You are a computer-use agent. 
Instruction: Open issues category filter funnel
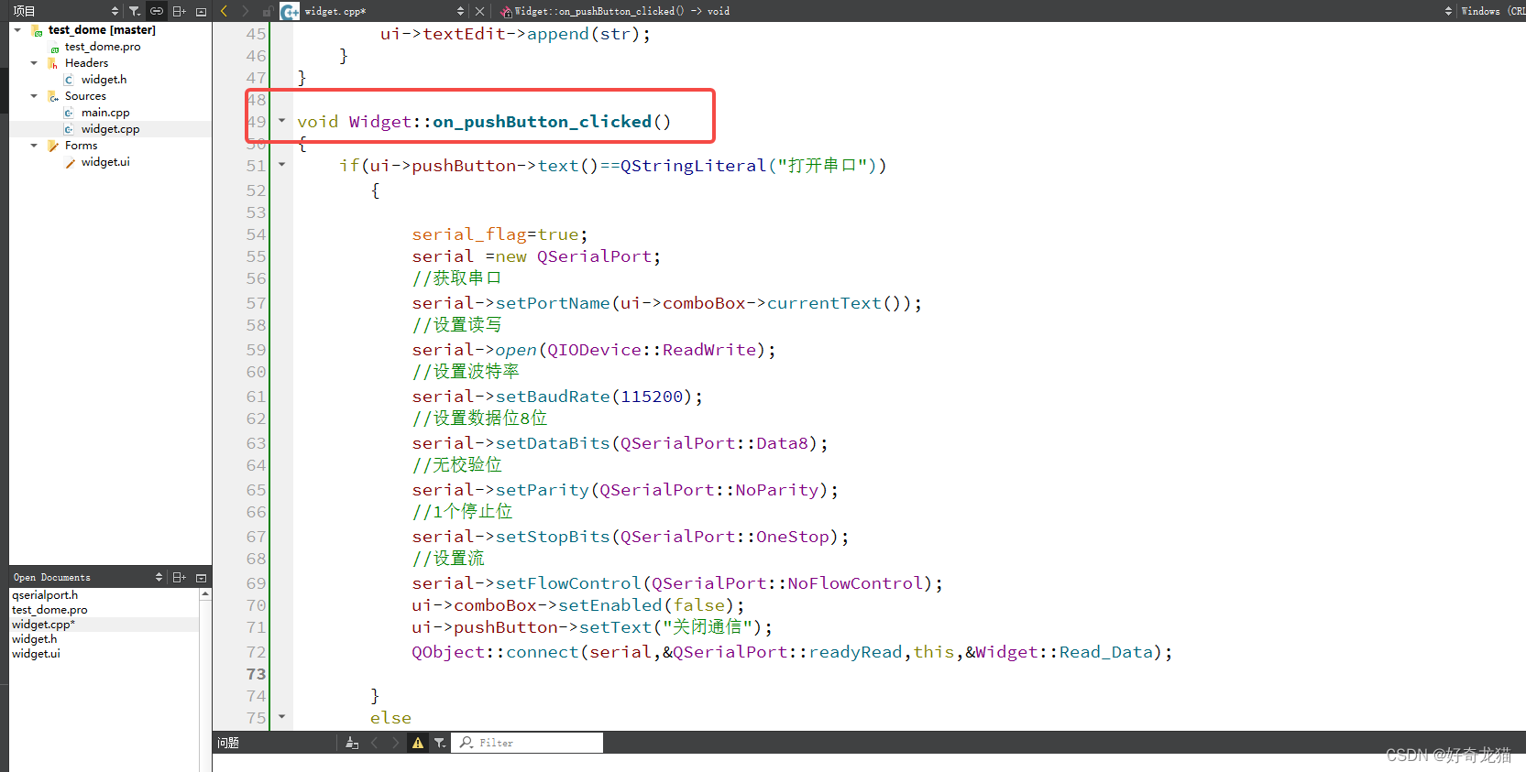point(440,743)
